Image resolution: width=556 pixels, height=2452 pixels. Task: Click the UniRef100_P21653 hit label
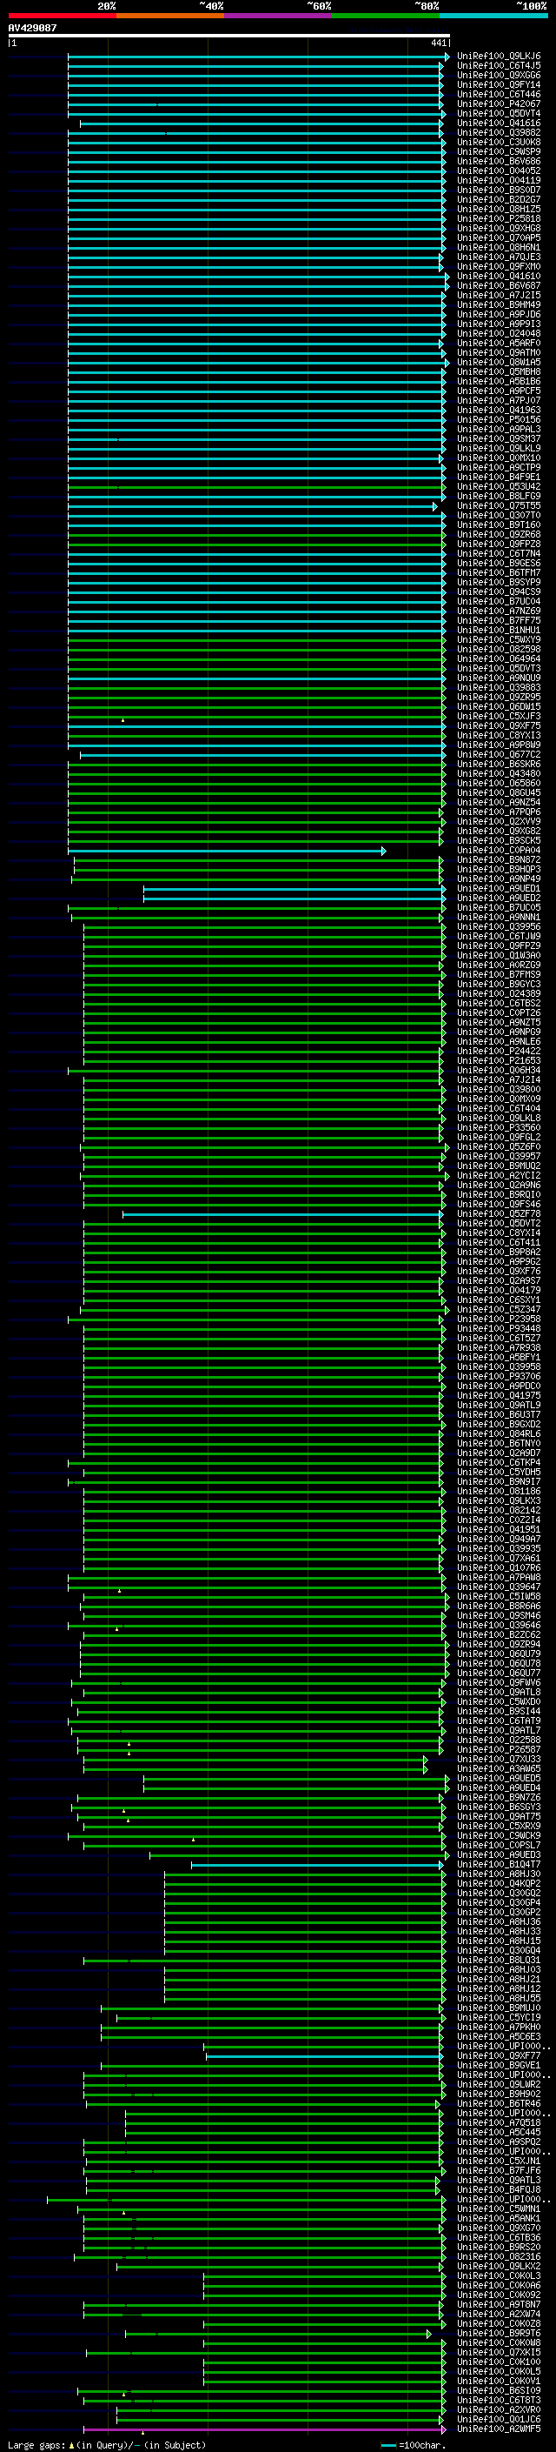point(499,1060)
